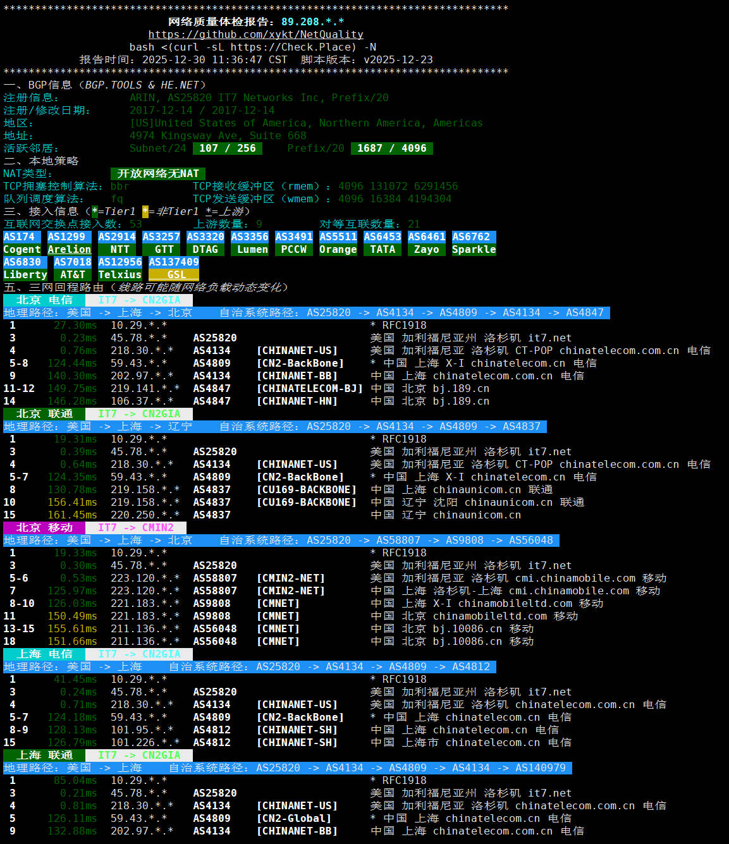Screen dimensions: 729x844
Task: Click the AS3356 Lumen badge
Action: tap(250, 243)
